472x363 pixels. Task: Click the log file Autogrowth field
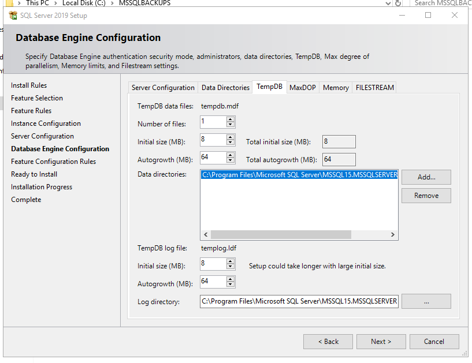[x=213, y=282]
